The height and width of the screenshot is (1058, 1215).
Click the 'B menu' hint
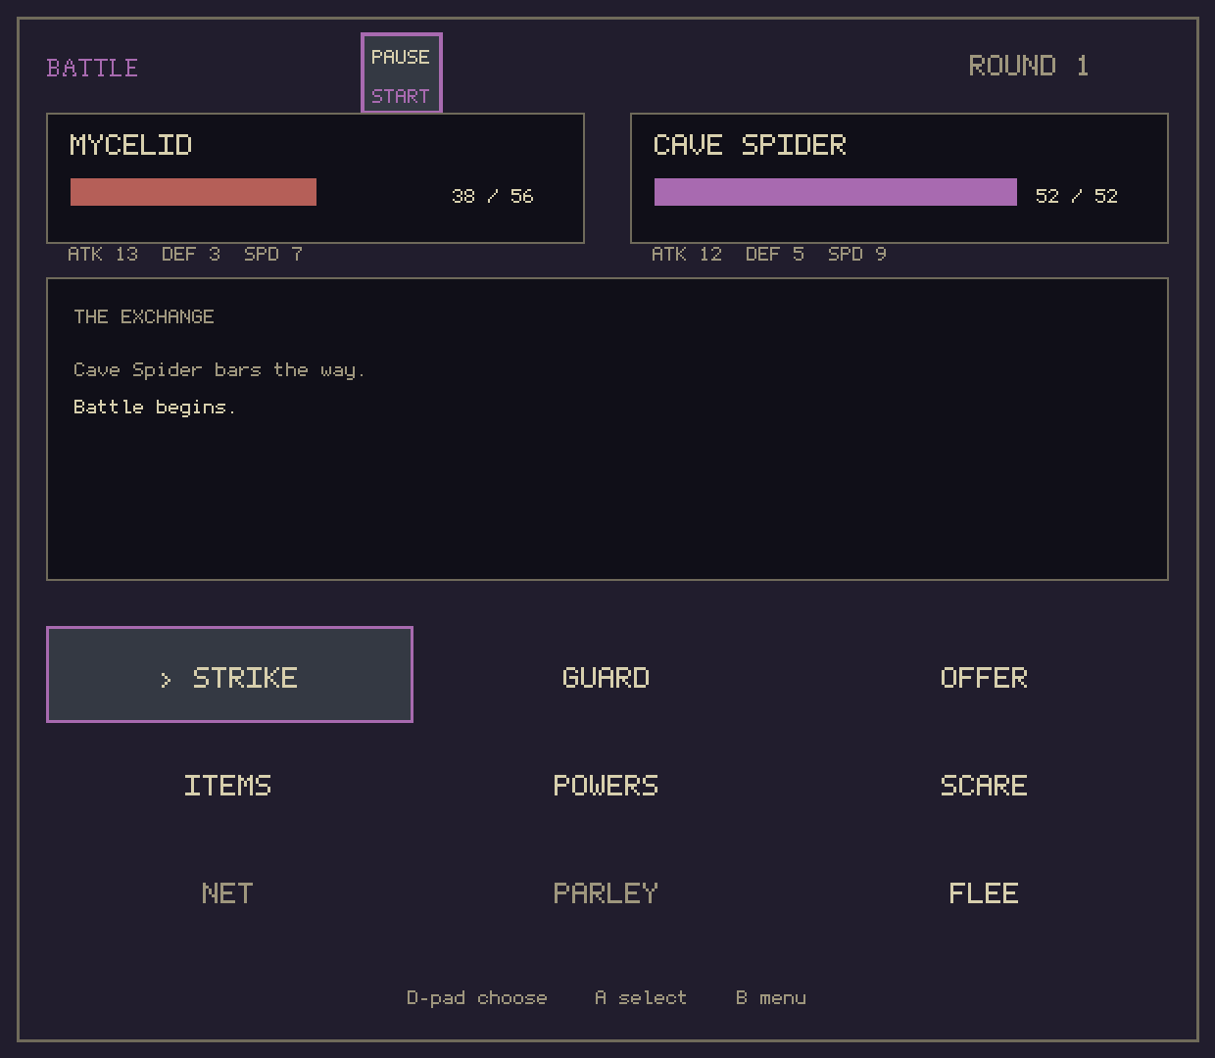click(x=771, y=997)
